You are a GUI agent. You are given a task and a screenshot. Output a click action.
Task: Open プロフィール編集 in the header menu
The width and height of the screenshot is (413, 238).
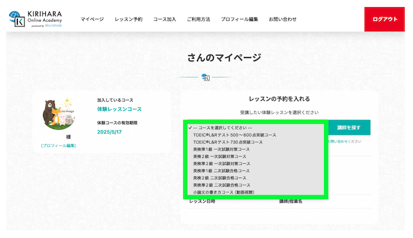click(x=239, y=19)
